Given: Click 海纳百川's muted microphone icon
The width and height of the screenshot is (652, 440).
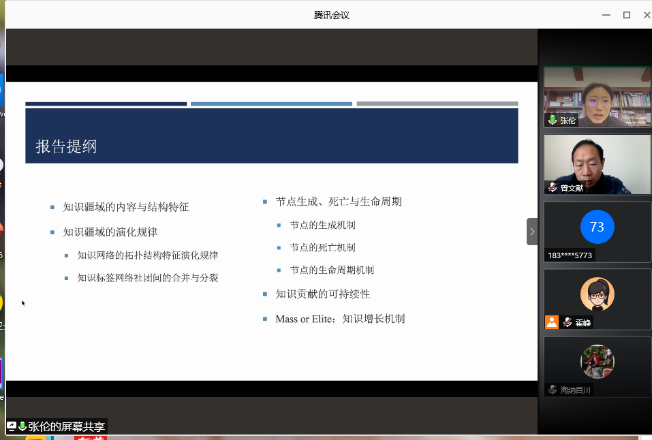Looking at the screenshot, I should (553, 390).
